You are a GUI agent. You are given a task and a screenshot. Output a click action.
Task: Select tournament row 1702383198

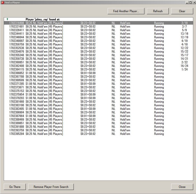(99, 105)
